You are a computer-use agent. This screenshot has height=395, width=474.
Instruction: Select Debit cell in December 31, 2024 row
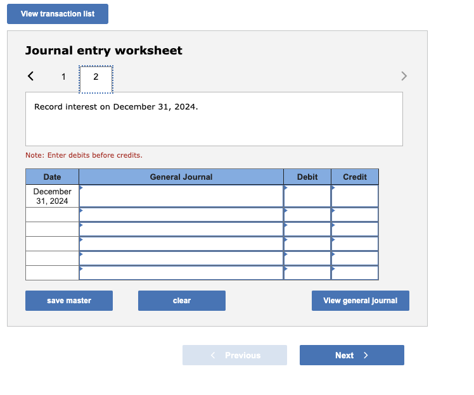(x=307, y=196)
